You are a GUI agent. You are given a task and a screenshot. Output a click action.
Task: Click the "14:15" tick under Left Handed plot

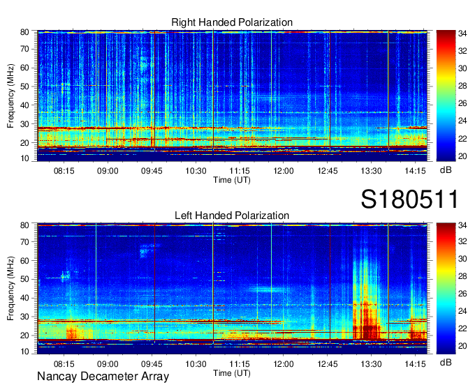tap(416, 364)
